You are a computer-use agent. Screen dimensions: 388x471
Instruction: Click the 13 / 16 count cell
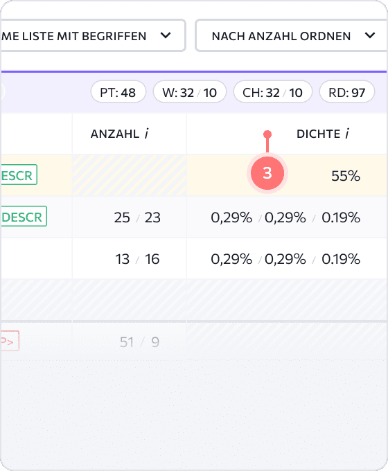[x=137, y=259]
